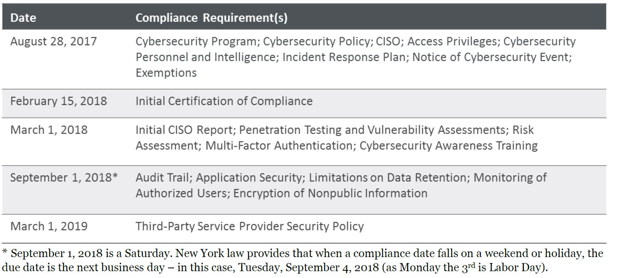Click the Compliance Requirement(s) column header
The image size is (622, 278).
[211, 18]
